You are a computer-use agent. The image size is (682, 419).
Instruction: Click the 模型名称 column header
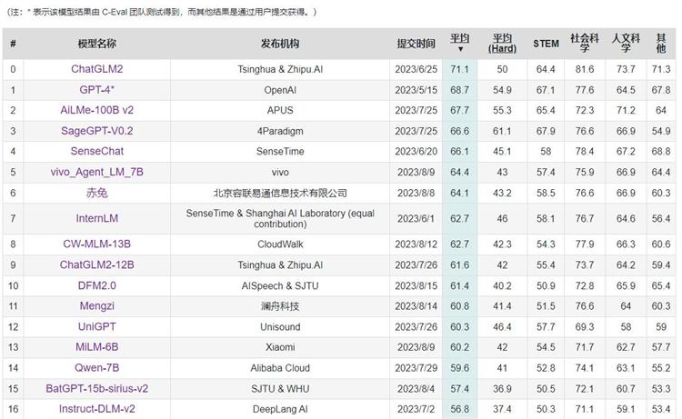click(97, 44)
